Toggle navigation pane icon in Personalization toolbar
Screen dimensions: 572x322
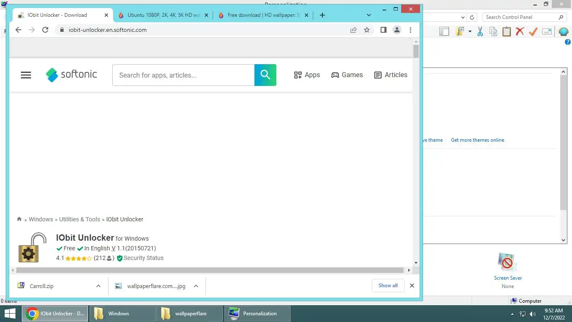coord(444,31)
